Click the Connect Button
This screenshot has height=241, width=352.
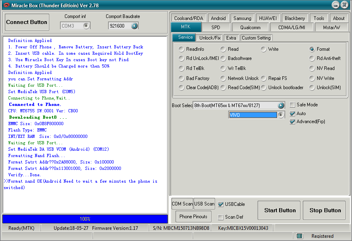point(27,22)
